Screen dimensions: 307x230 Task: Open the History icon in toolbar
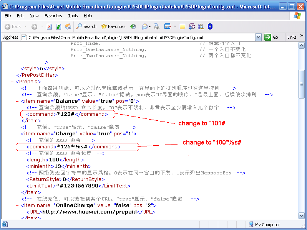coord(133,26)
